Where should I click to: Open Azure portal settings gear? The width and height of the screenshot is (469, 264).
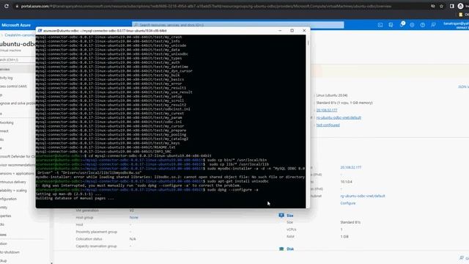pyautogui.click(x=412, y=25)
